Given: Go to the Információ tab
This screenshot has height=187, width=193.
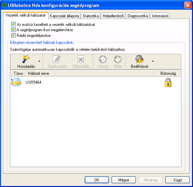Looking at the screenshot, I should click(x=160, y=16).
